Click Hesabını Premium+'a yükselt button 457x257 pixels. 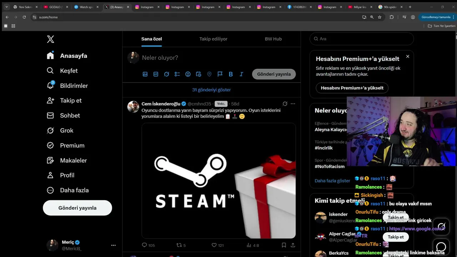click(x=352, y=88)
